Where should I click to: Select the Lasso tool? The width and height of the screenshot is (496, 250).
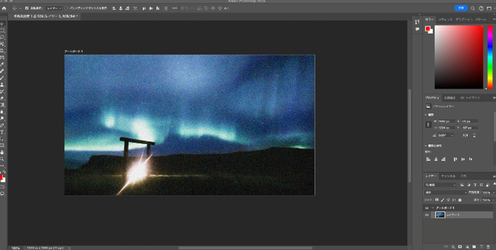point(2,38)
